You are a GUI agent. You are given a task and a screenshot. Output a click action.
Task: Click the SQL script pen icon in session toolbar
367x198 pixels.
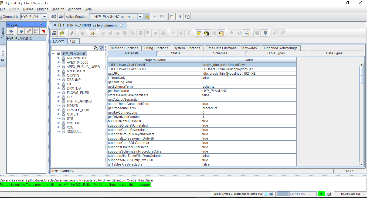click(x=265, y=33)
